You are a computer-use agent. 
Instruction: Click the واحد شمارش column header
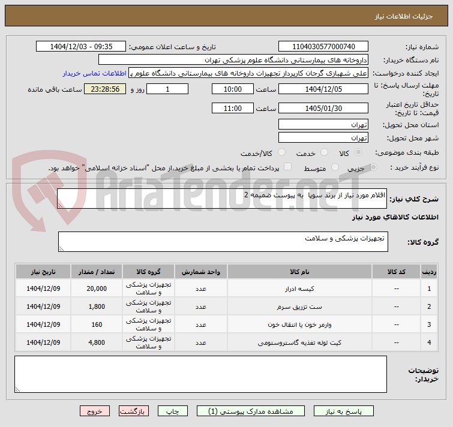tap(201, 272)
